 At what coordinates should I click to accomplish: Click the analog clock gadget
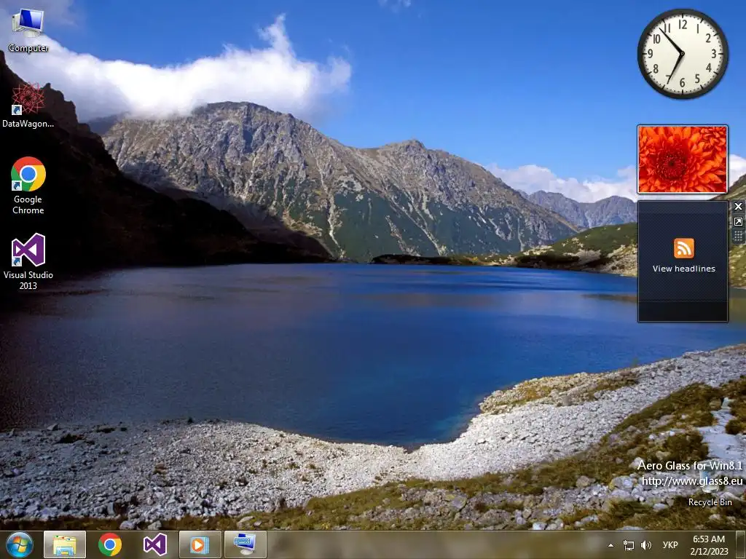point(683,54)
